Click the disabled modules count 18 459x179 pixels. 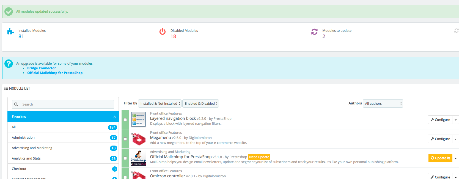point(173,36)
